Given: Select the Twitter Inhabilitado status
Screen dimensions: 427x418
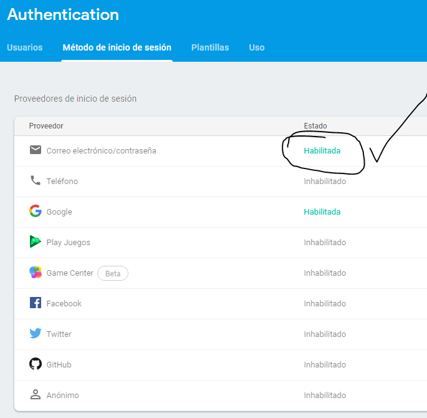Looking at the screenshot, I should pos(325,334).
